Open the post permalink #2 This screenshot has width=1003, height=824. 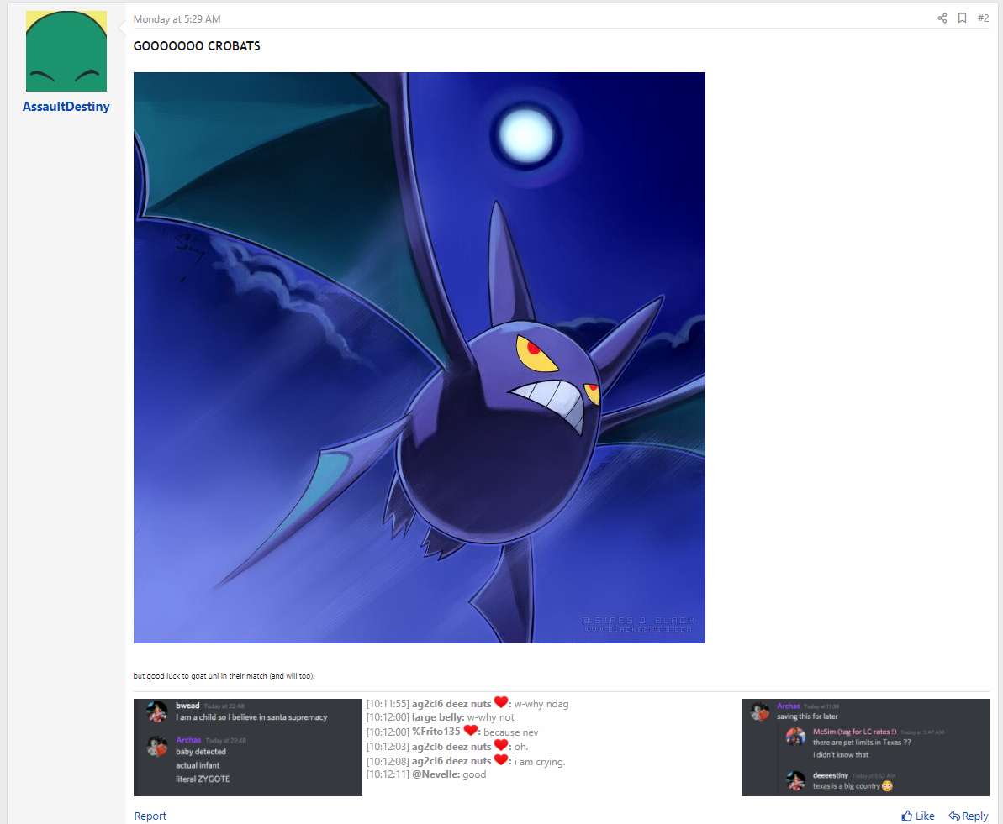pyautogui.click(x=983, y=18)
